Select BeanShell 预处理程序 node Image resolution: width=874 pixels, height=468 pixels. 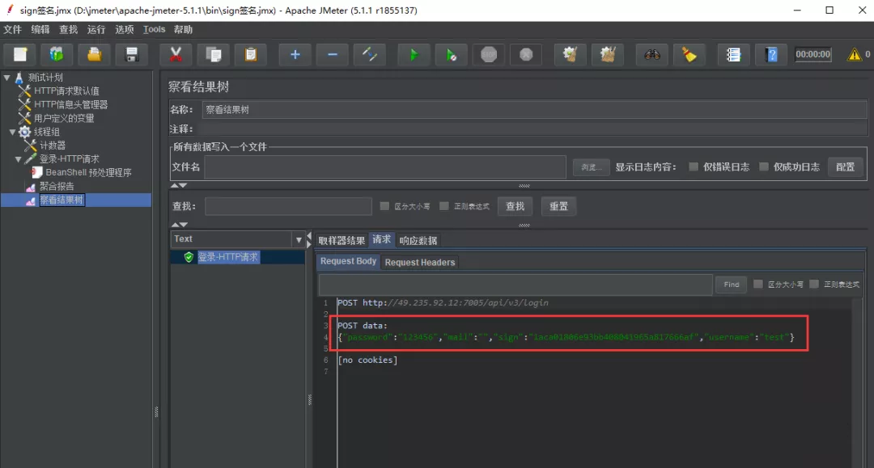[88, 172]
